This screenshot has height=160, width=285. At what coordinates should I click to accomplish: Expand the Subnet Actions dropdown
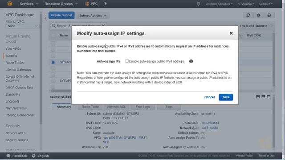[x=93, y=16]
